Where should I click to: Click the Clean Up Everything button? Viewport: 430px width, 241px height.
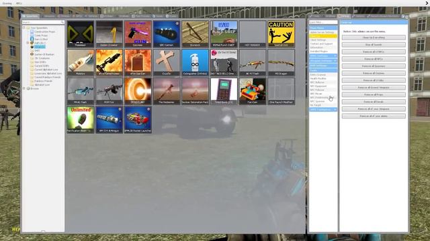click(374, 37)
